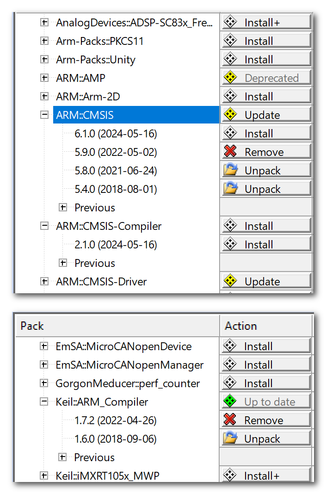
Task: Unpack ARM_Compiler version 1.6.0
Action: (x=266, y=439)
